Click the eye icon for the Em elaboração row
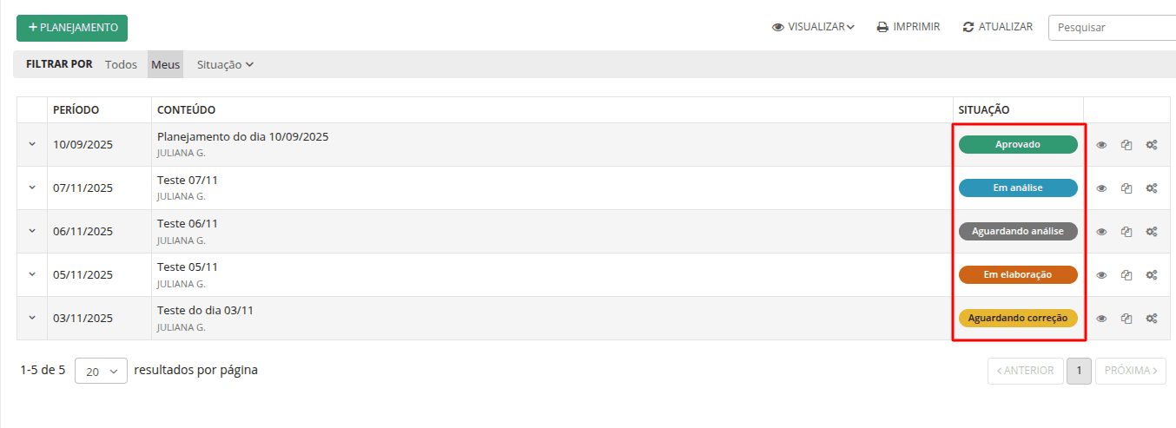The height and width of the screenshot is (428, 1176). 1101,275
